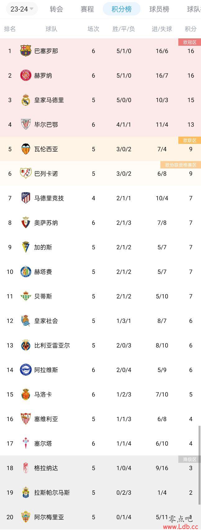Click the Sevilla crest icon

point(25,419)
